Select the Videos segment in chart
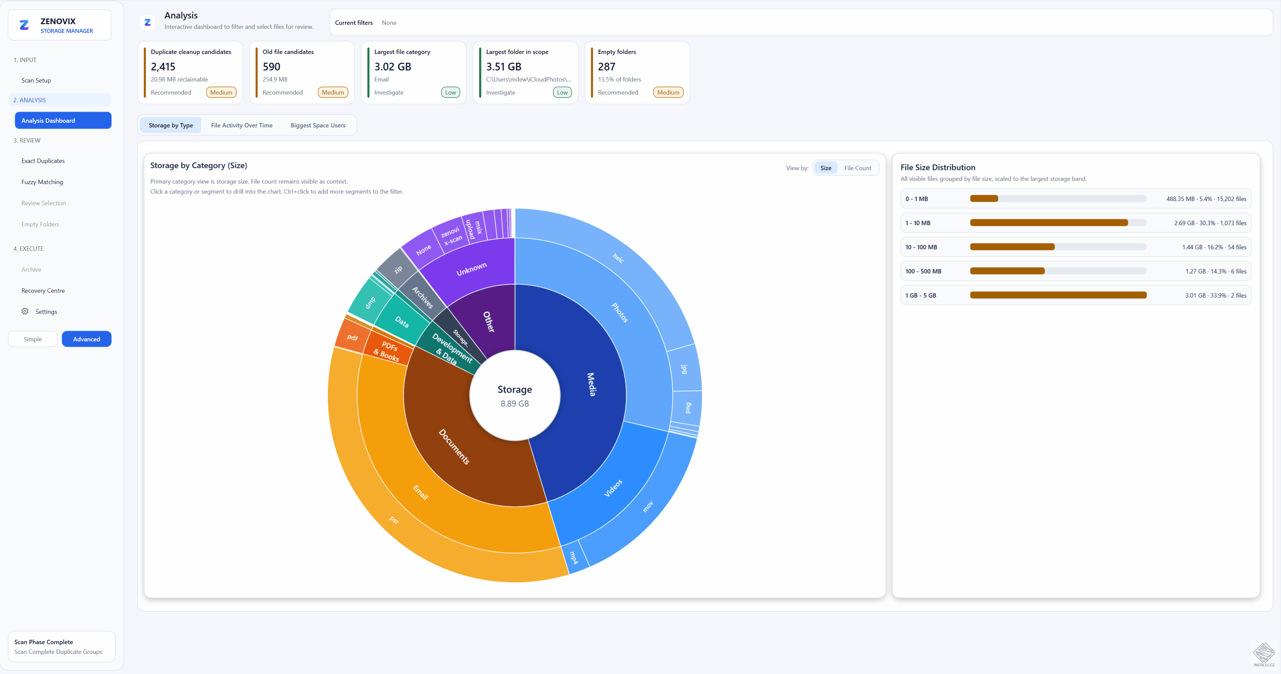This screenshot has height=674, width=1281. point(613,488)
